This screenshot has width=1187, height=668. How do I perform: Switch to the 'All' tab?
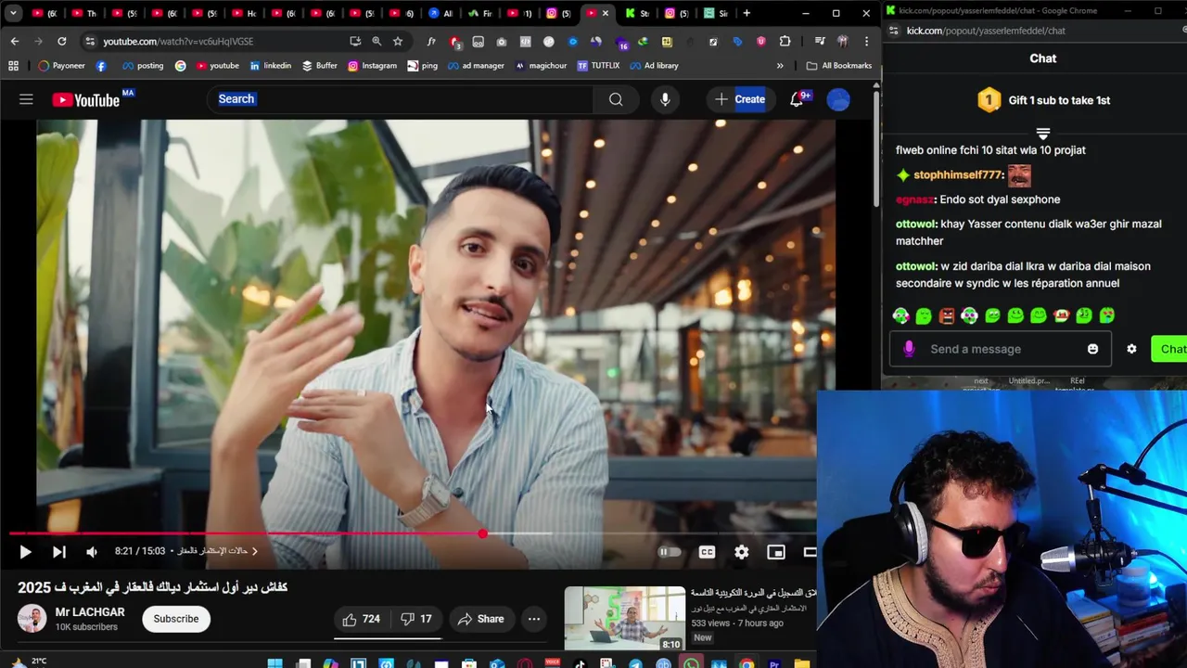(442, 13)
